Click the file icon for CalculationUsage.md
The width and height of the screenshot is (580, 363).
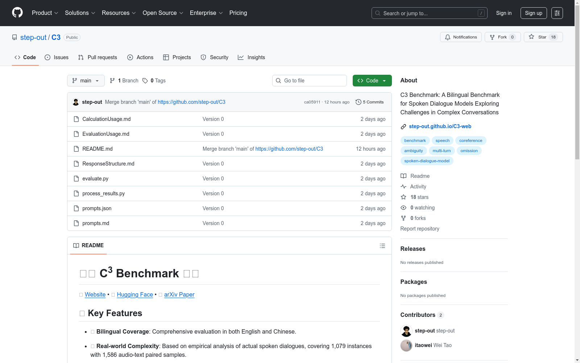pyautogui.click(x=76, y=119)
